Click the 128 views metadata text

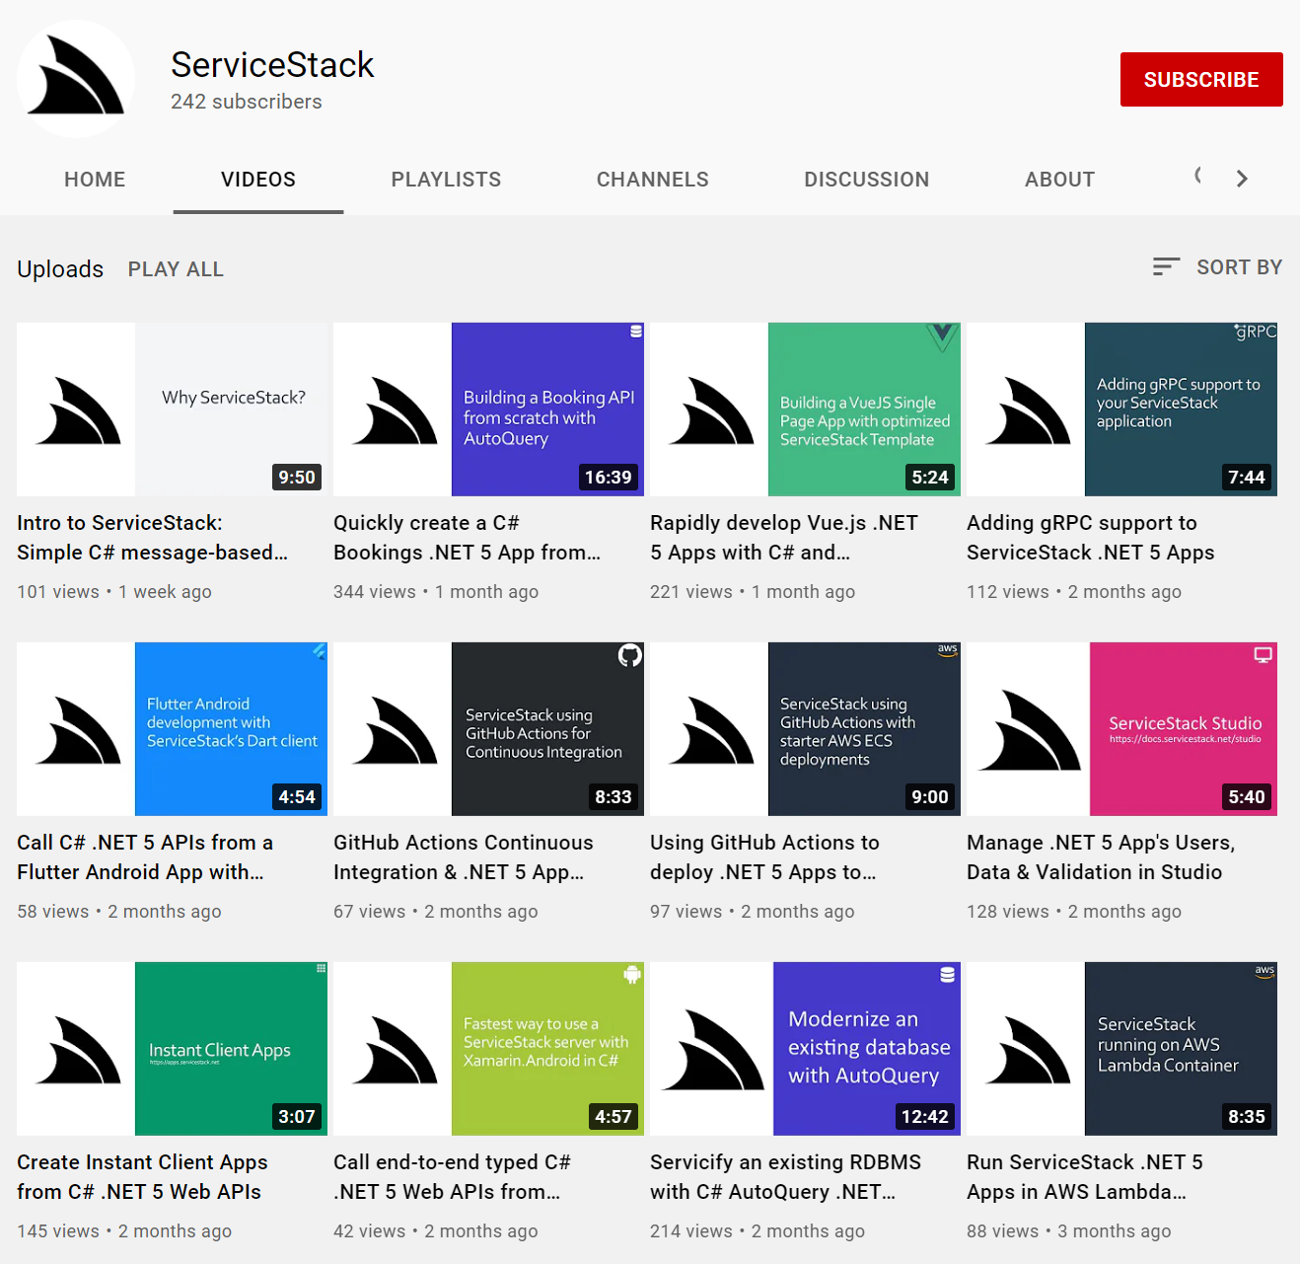(x=1008, y=912)
